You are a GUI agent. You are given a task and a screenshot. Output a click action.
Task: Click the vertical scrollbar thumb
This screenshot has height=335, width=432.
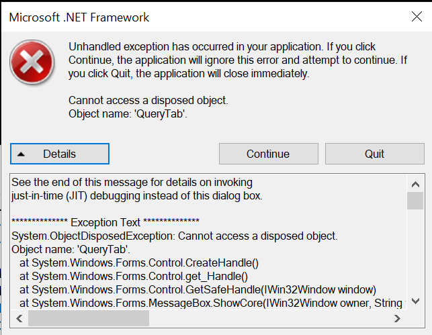[x=415, y=200]
